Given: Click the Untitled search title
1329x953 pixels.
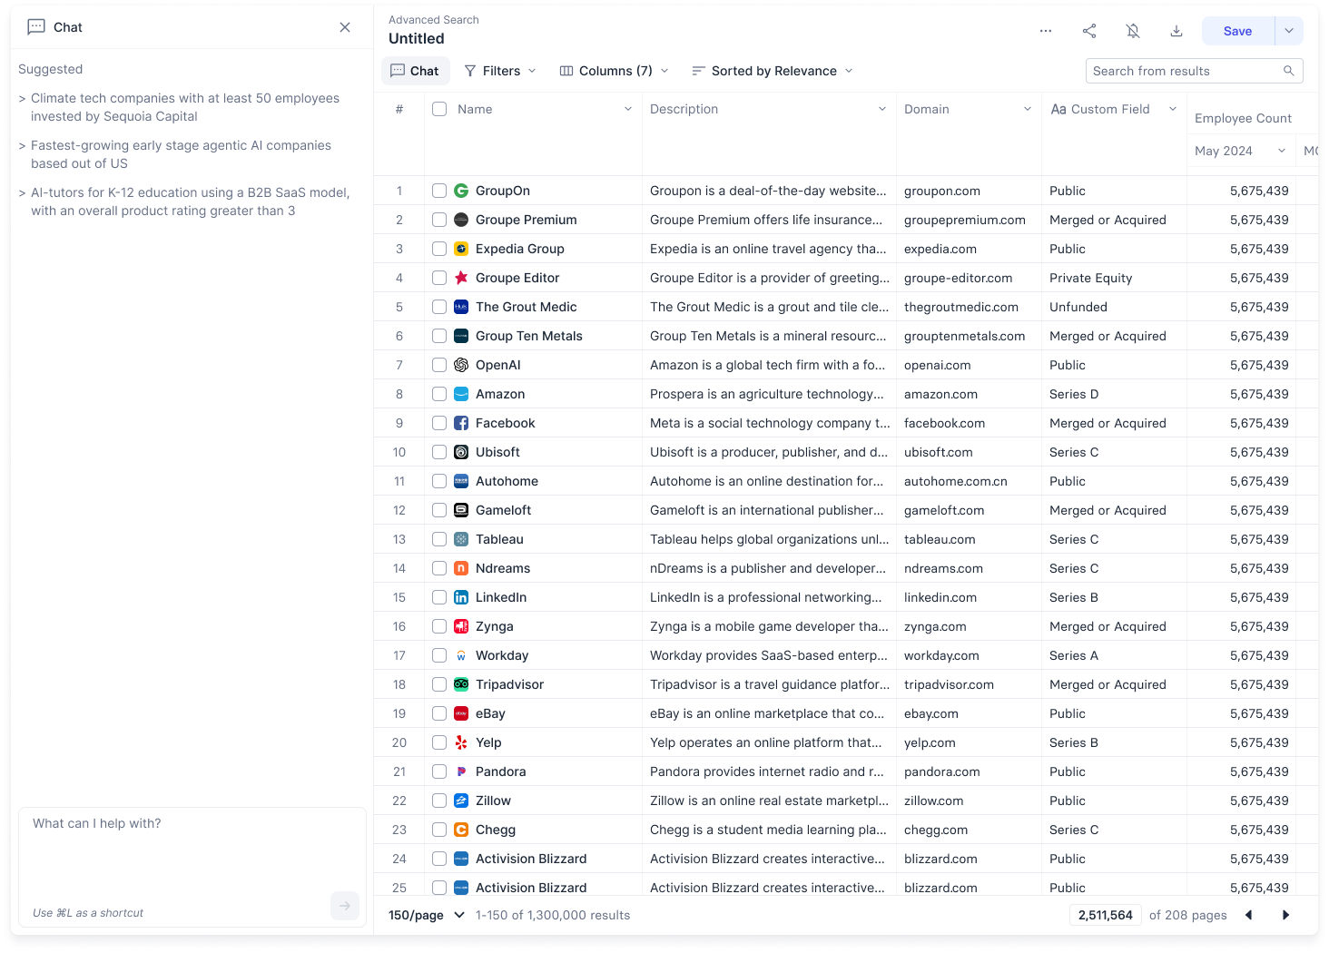Looking at the screenshot, I should pos(417,38).
